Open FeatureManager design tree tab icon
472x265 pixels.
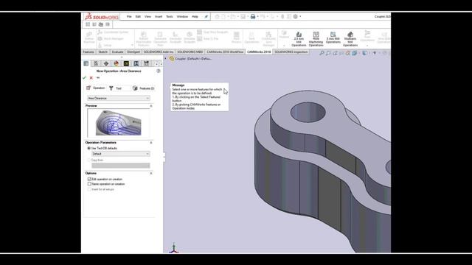[86, 63]
